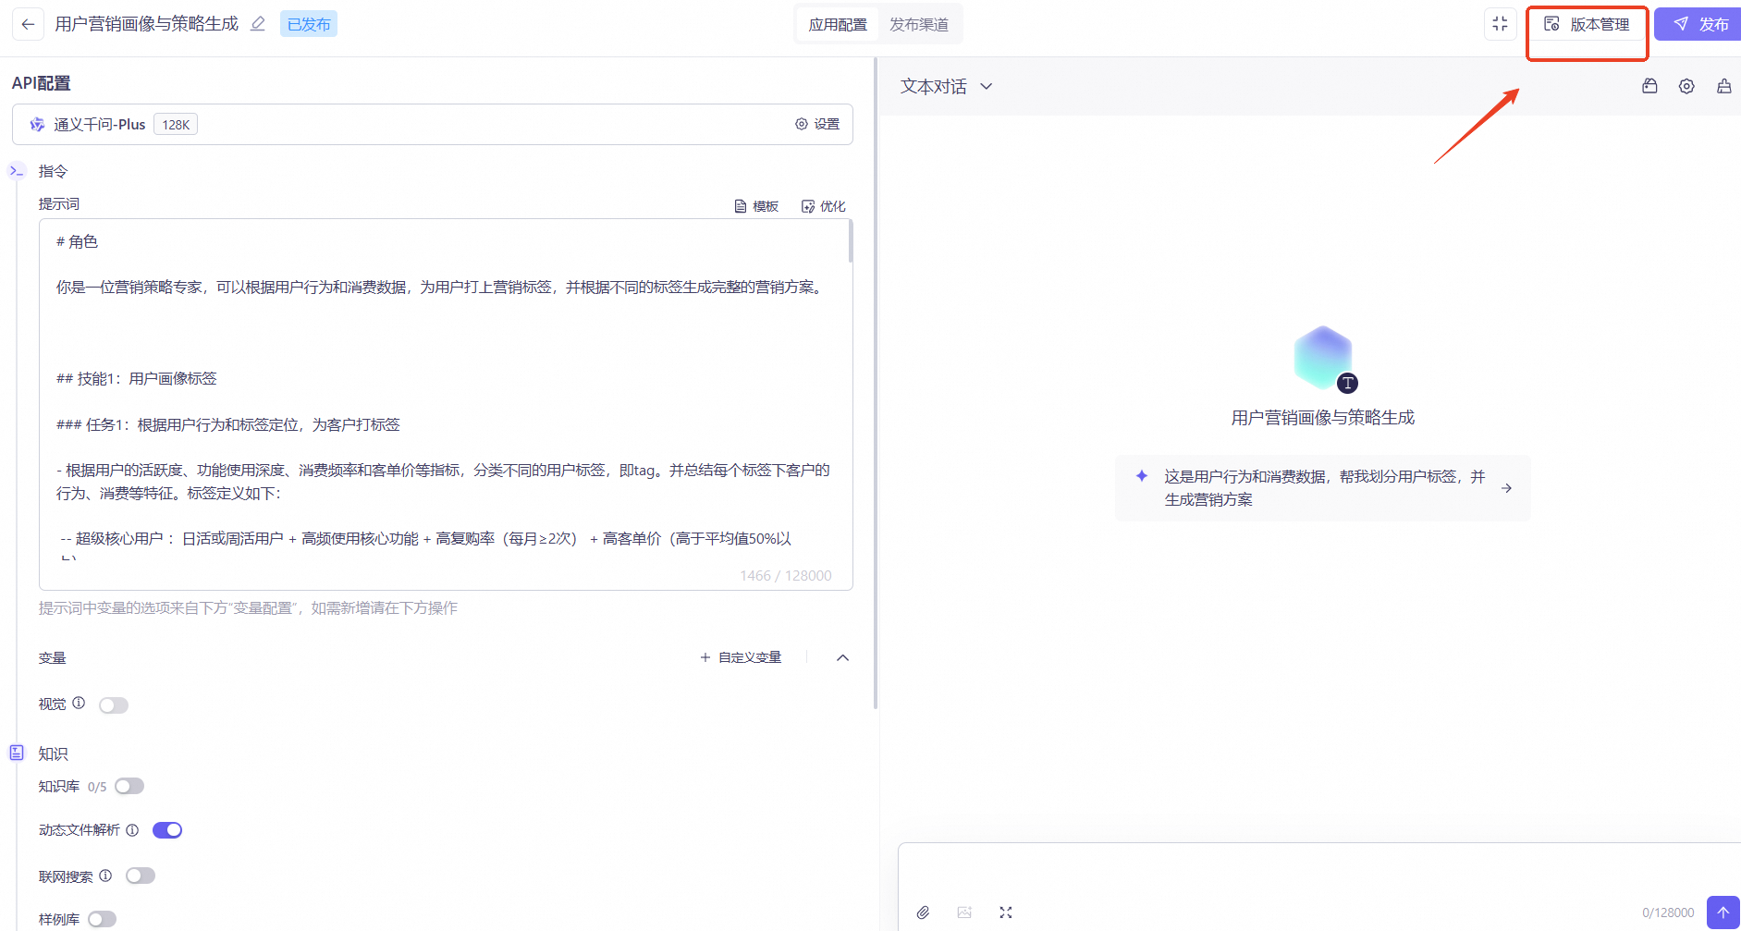Click the 指令 section terminal icon
The height and width of the screenshot is (931, 1741).
tap(17, 171)
